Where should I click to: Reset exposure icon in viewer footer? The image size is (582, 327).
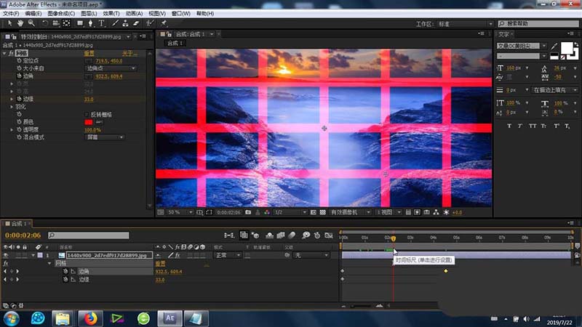[x=446, y=212]
